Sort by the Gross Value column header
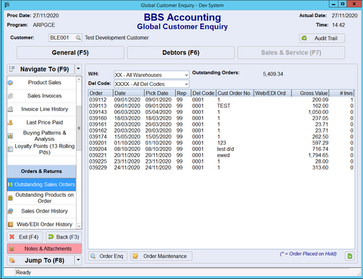The image size is (363, 279). click(x=310, y=94)
